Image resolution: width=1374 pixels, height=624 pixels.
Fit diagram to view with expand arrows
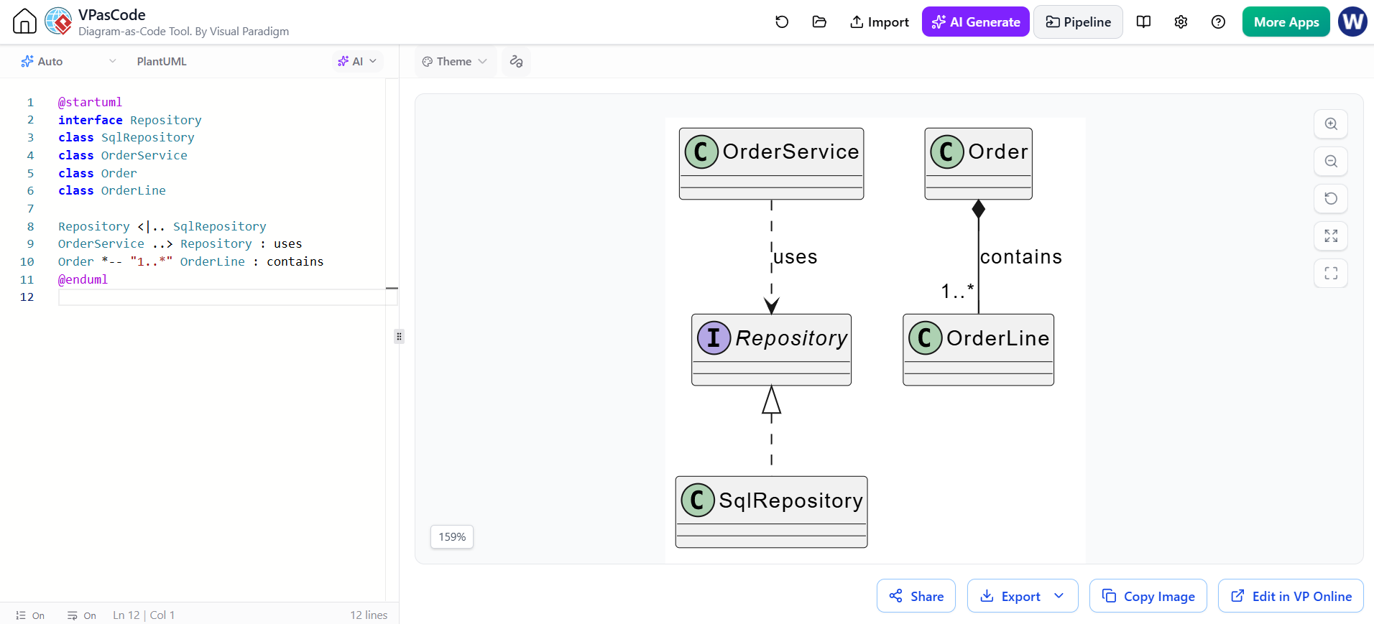[x=1331, y=236]
